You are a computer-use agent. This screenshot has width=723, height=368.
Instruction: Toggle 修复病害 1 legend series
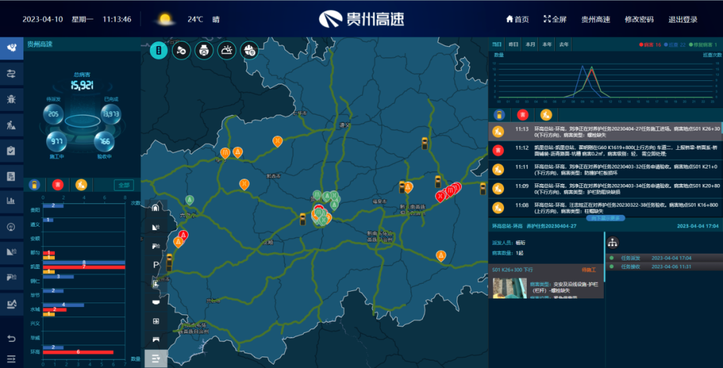pos(704,45)
